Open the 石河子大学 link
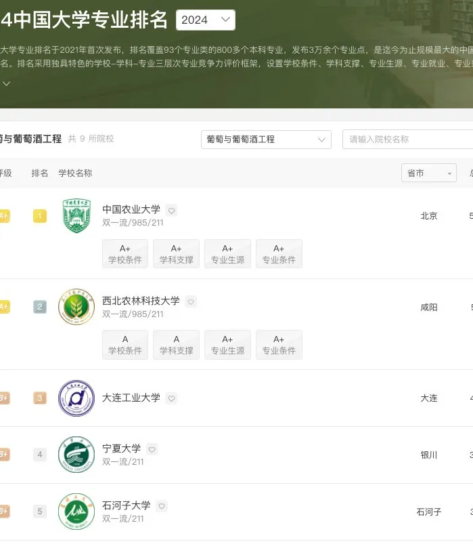 click(x=127, y=505)
